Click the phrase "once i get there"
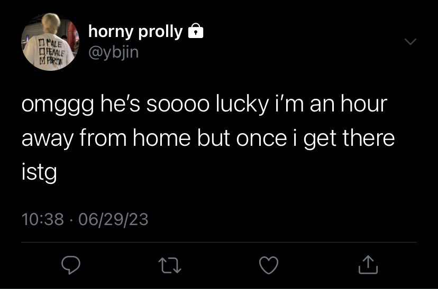Viewport: 438px width, 289px height. click(x=315, y=138)
